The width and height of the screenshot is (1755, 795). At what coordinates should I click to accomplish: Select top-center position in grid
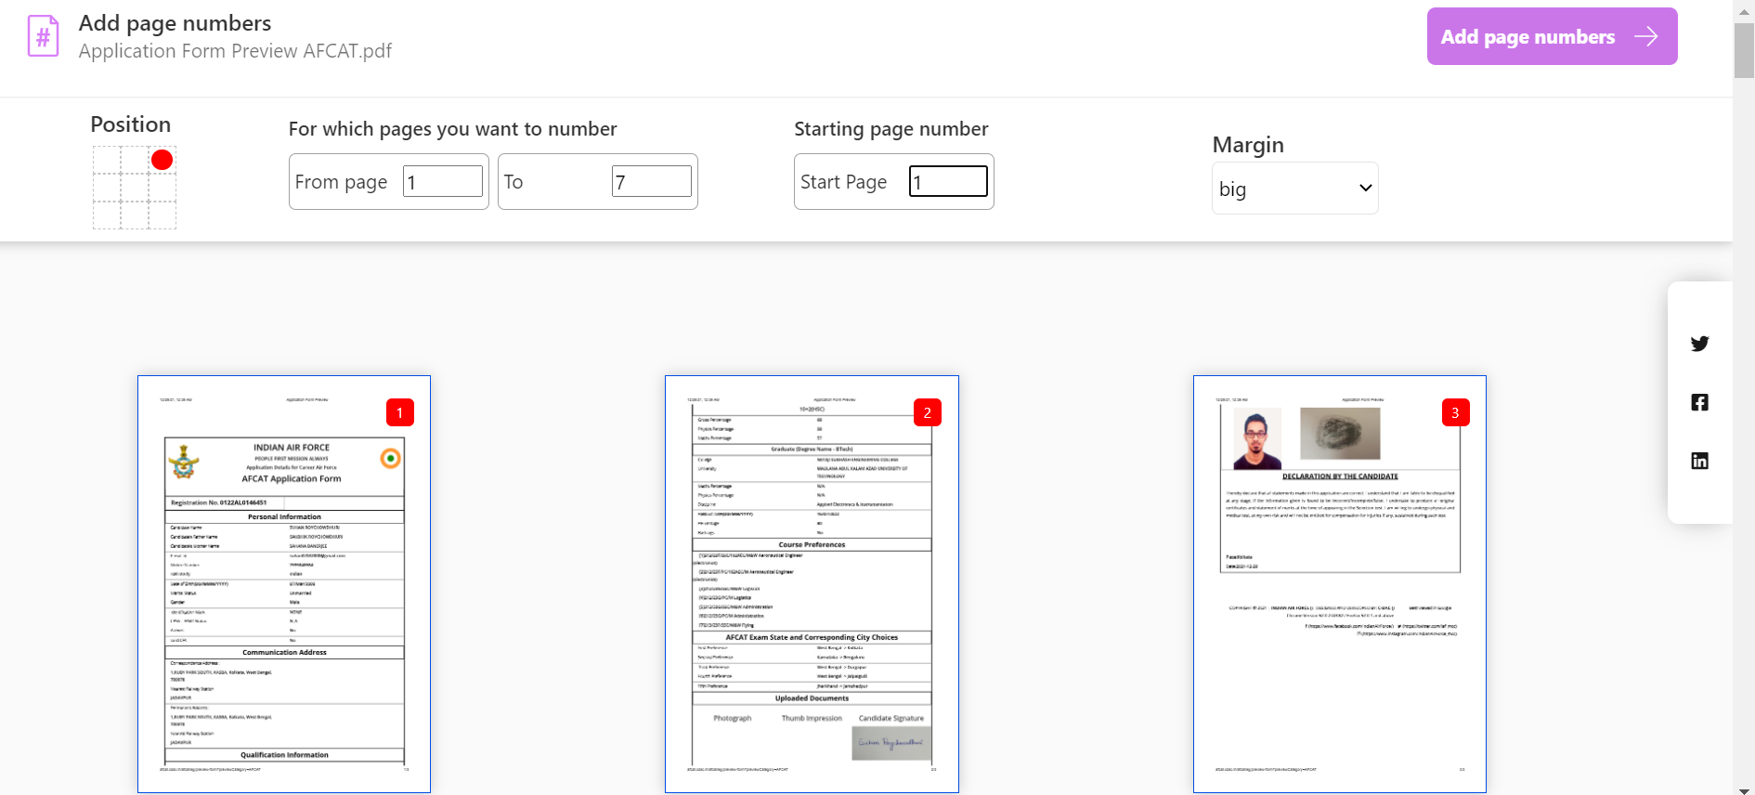(x=135, y=160)
